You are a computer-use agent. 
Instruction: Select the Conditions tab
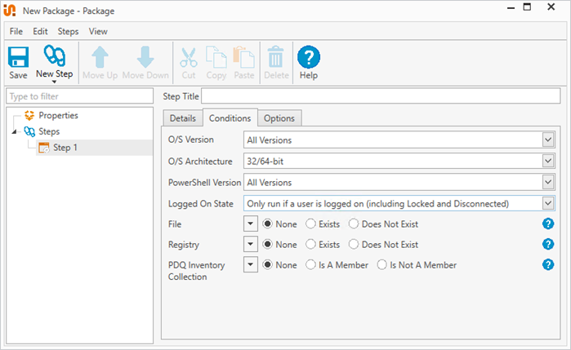pos(230,117)
